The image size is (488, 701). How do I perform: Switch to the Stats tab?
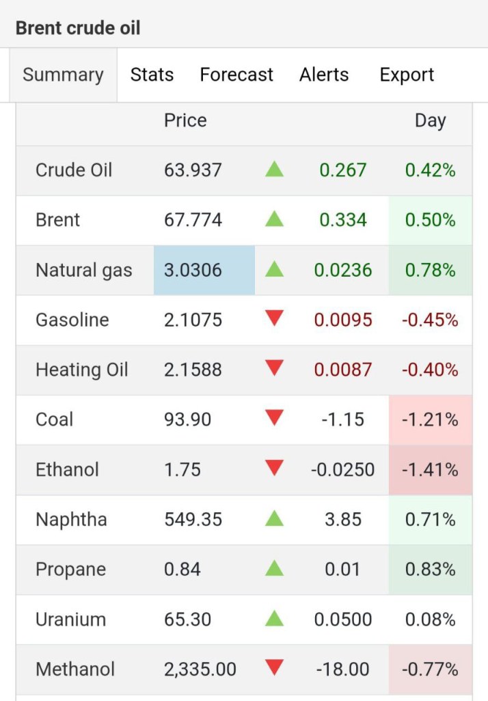[x=152, y=75]
